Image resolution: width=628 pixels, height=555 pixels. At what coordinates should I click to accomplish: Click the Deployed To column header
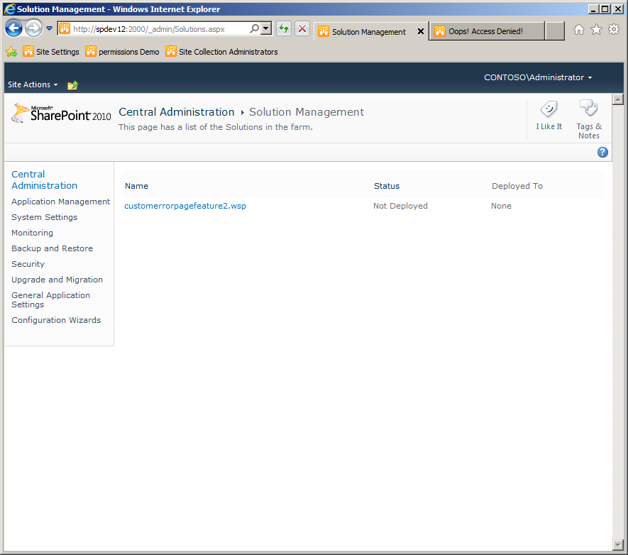[x=517, y=186]
